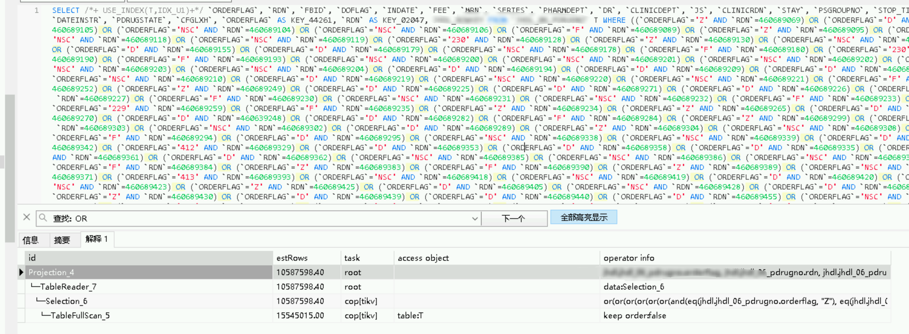This screenshot has height=334, width=909.
Task: Open the 摘要 tab
Action: click(62, 240)
